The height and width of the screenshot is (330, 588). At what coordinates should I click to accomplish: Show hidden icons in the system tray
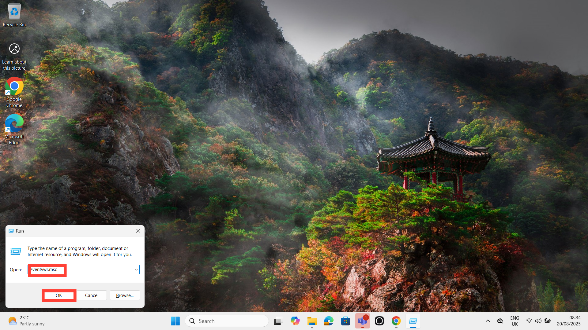pyautogui.click(x=488, y=321)
